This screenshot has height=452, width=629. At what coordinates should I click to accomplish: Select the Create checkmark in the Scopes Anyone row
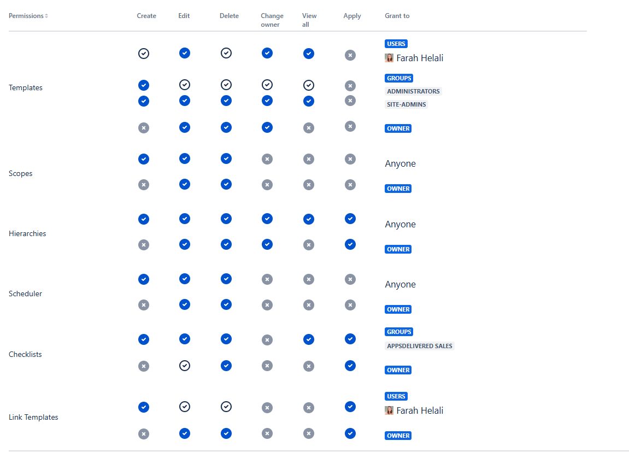(x=144, y=159)
